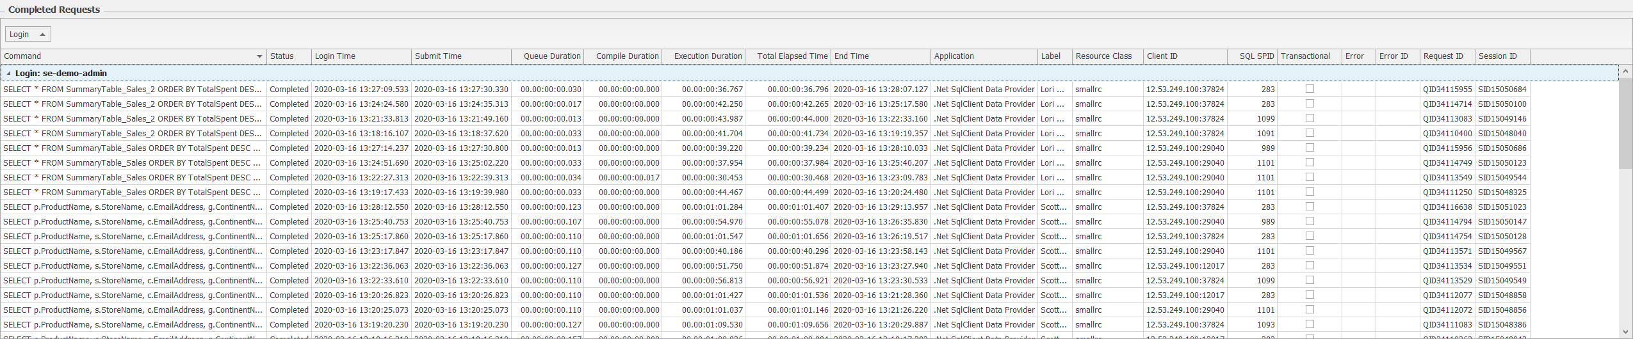1633x339 pixels.
Task: Enable Transactional checkbox for request QID34116638
Action: (x=1310, y=207)
